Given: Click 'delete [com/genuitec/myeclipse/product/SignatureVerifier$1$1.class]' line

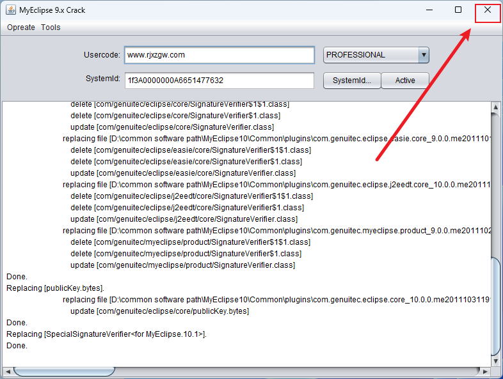Looking at the screenshot, I should (191, 242).
